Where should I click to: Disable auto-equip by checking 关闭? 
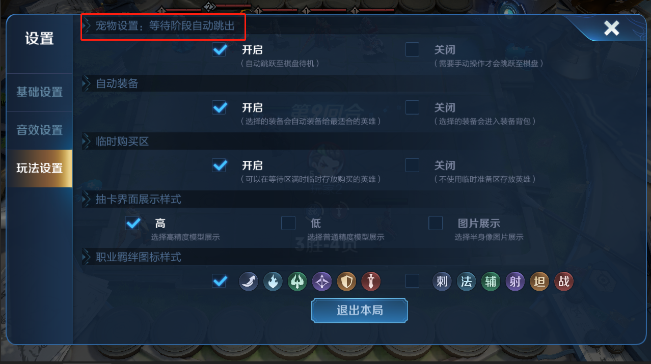(412, 107)
